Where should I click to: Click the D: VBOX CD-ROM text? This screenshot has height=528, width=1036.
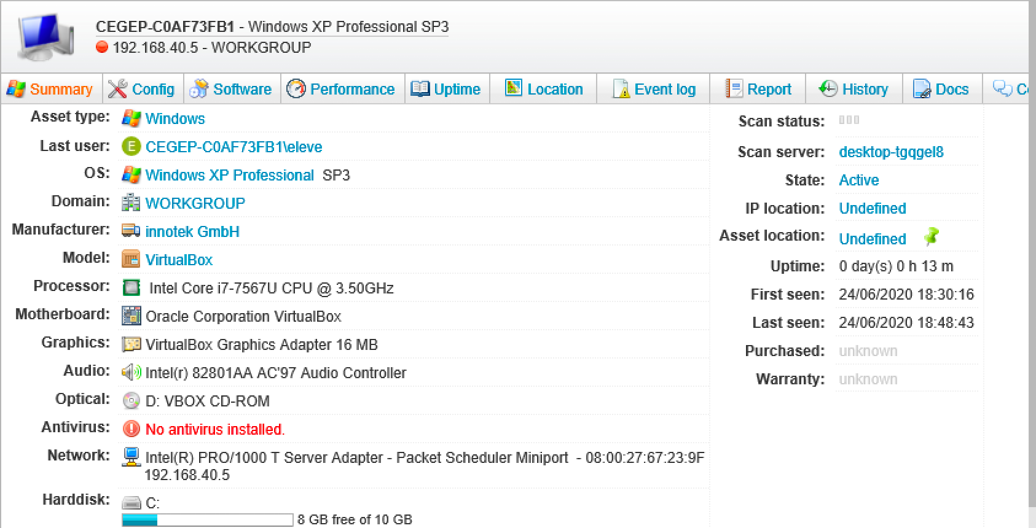(x=208, y=401)
